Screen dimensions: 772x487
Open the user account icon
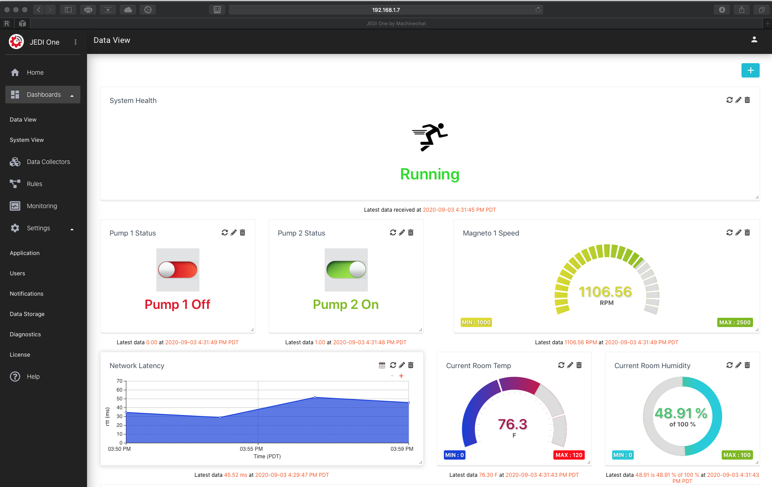pos(754,40)
